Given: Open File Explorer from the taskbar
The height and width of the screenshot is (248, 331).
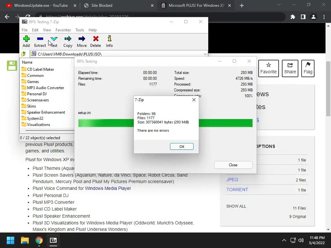Looking at the screenshot, I should click(x=25, y=240).
